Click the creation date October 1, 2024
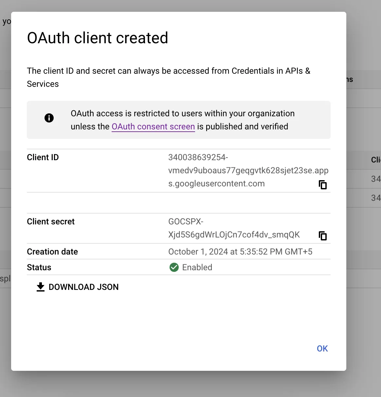 pyautogui.click(x=240, y=252)
